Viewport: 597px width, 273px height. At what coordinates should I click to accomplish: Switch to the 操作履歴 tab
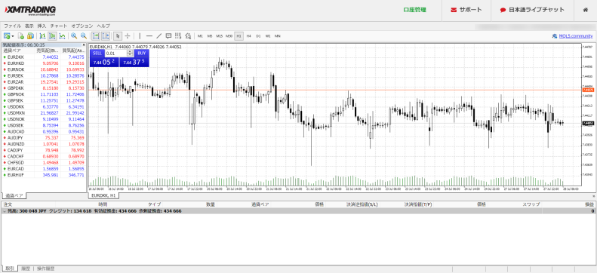click(45, 268)
